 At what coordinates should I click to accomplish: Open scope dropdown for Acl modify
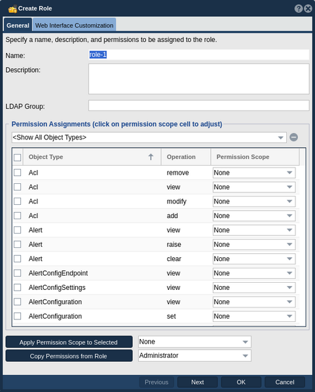[254, 202]
